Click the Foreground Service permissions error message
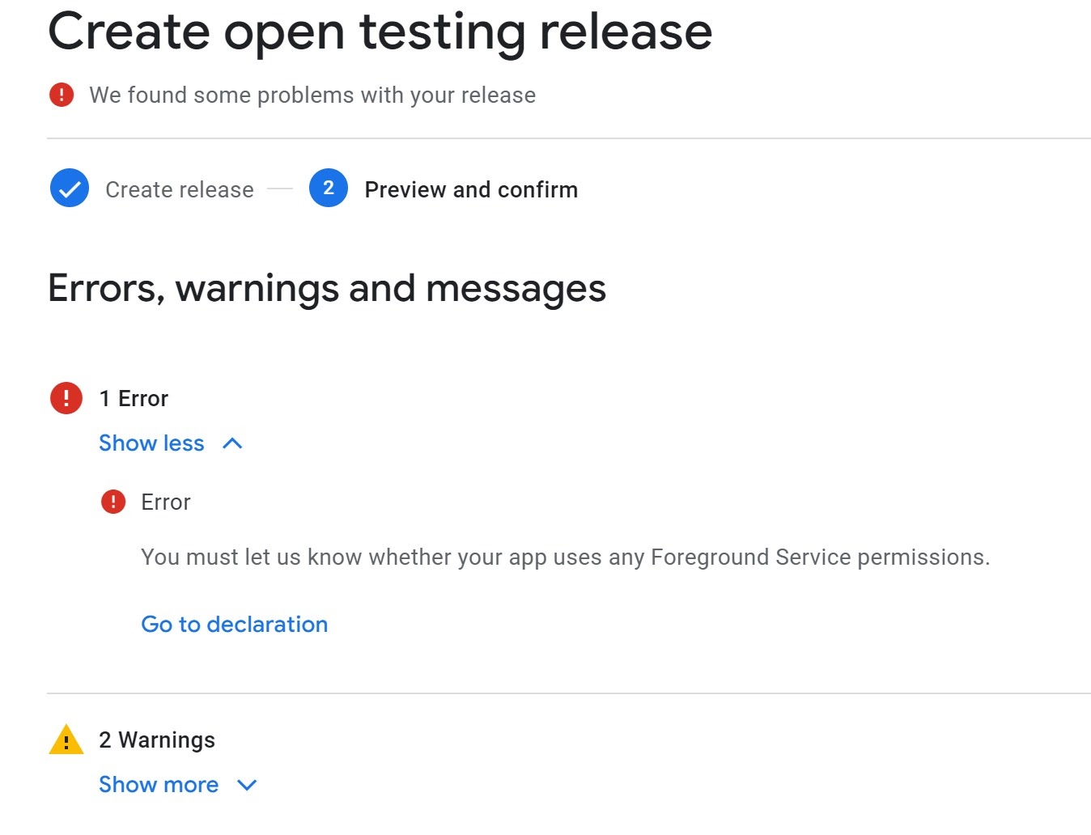 click(x=565, y=557)
